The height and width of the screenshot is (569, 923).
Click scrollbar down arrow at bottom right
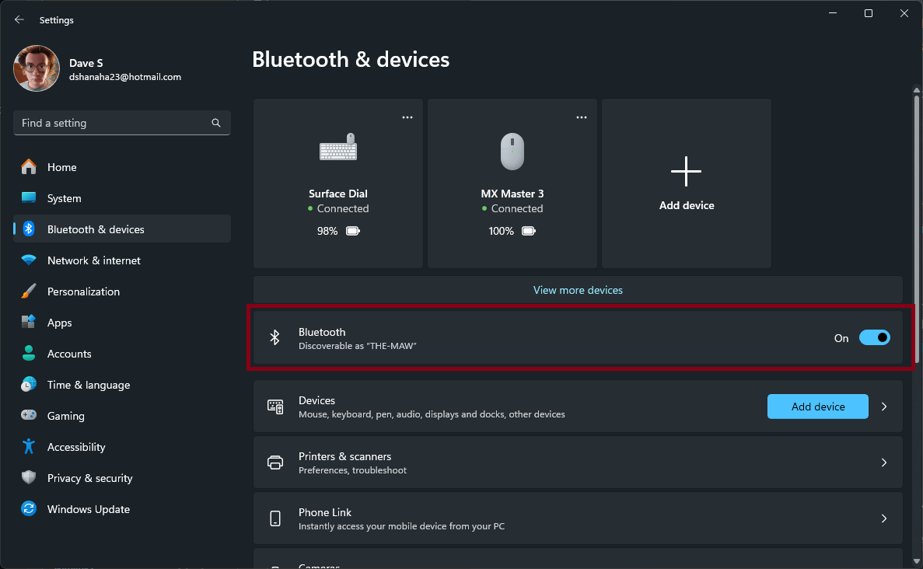[x=917, y=561]
